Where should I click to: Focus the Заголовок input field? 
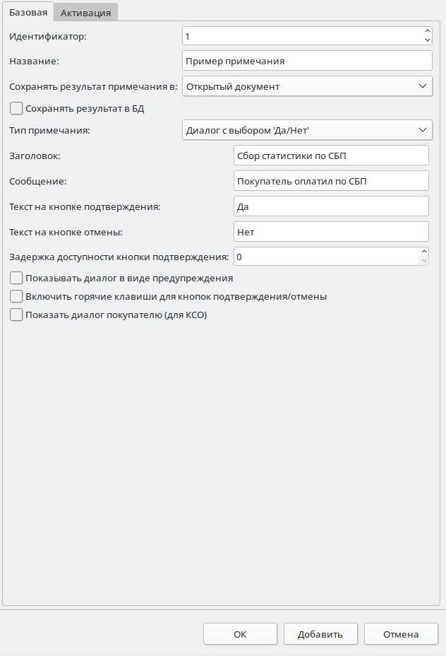[x=330, y=156]
